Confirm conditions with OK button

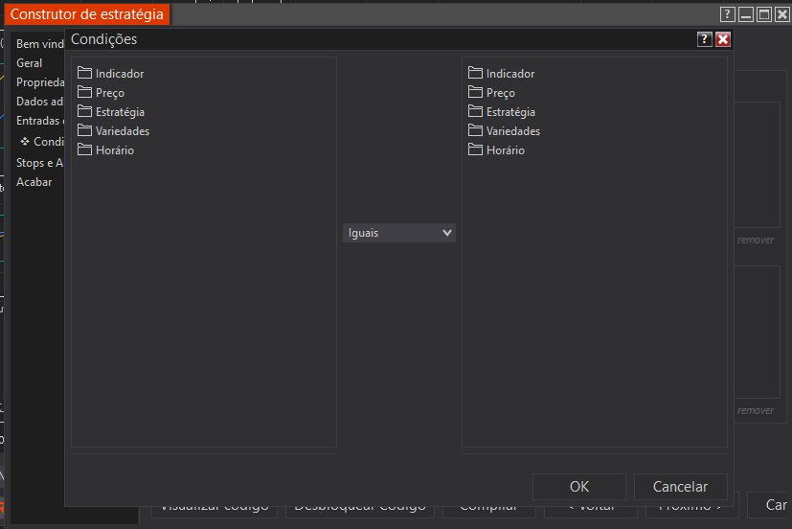(x=579, y=487)
